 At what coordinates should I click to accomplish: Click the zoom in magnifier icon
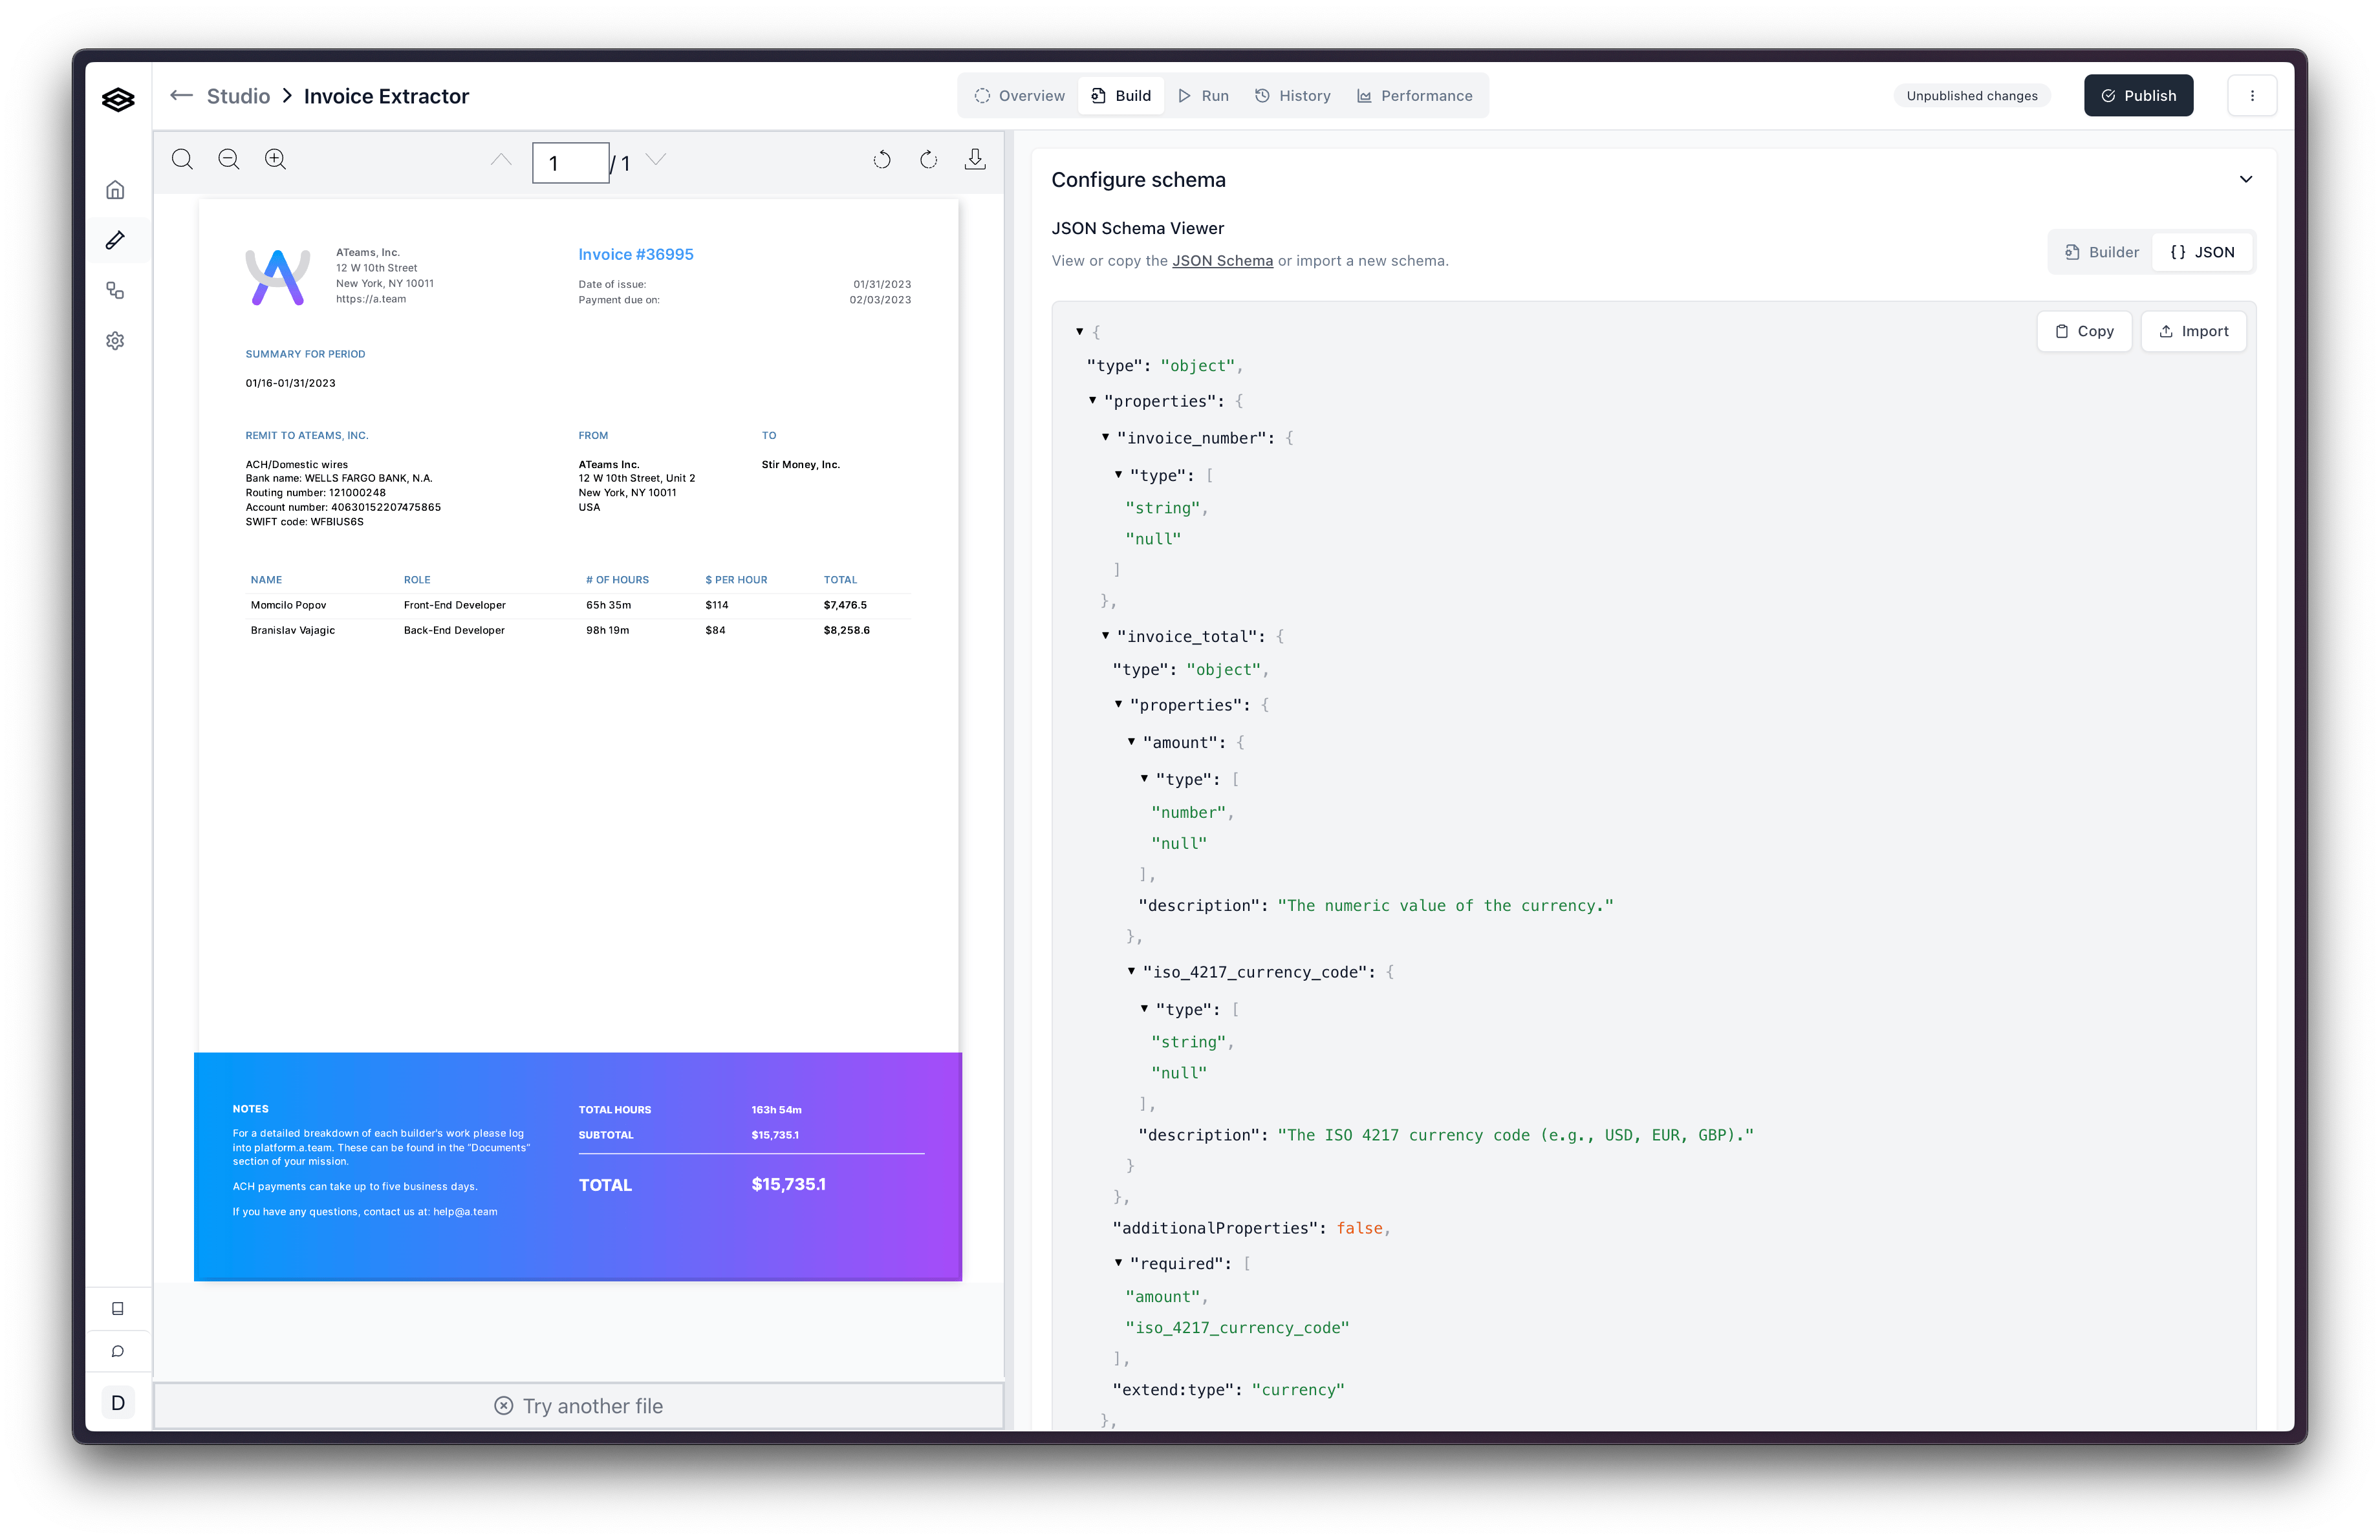[x=275, y=160]
